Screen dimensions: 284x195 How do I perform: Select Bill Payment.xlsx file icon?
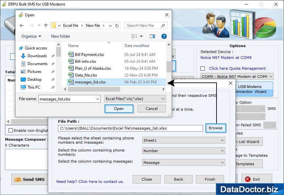(71, 54)
